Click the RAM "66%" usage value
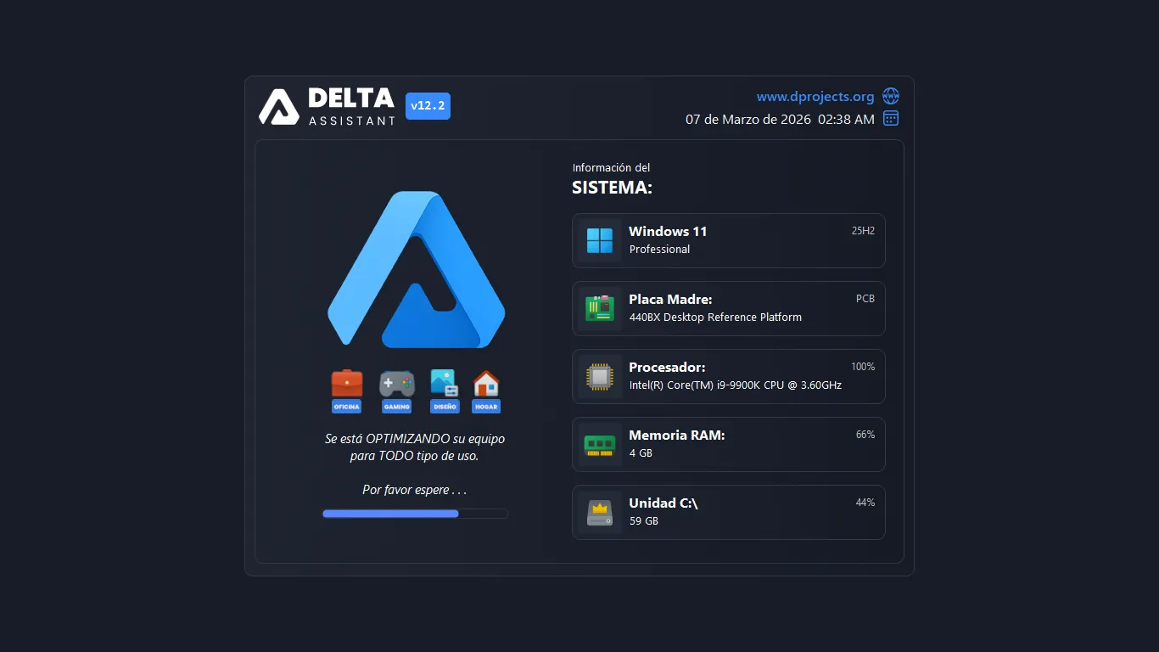 [x=865, y=434]
